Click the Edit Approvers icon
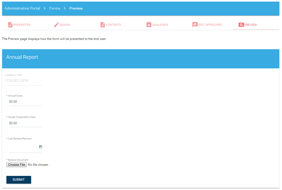282x190 pixels. pyautogui.click(x=195, y=25)
